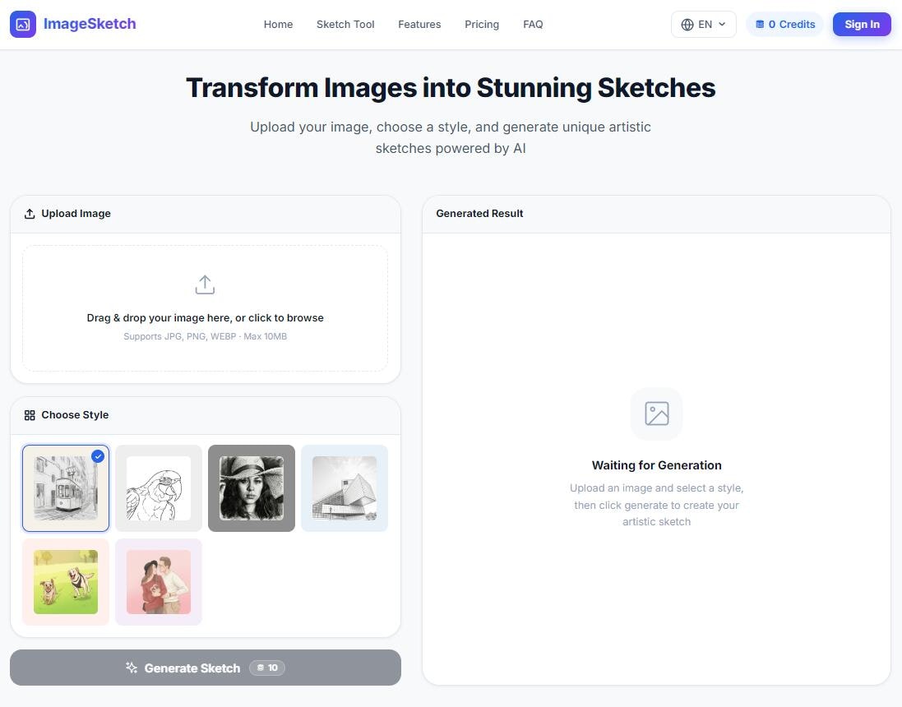
Task: Select the parrot line-art sketch style
Action: coord(158,488)
